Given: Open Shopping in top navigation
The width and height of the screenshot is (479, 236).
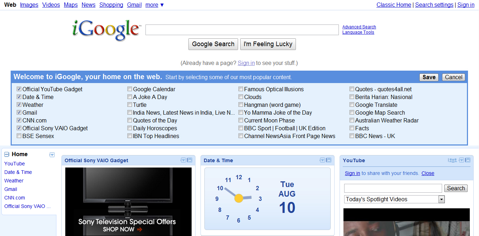Looking at the screenshot, I should pyautogui.click(x=111, y=5).
